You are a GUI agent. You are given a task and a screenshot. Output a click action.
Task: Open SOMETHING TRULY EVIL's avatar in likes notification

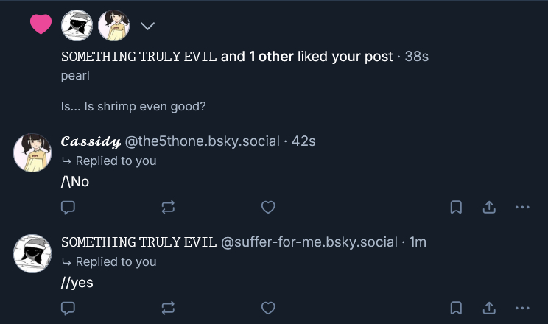click(77, 26)
